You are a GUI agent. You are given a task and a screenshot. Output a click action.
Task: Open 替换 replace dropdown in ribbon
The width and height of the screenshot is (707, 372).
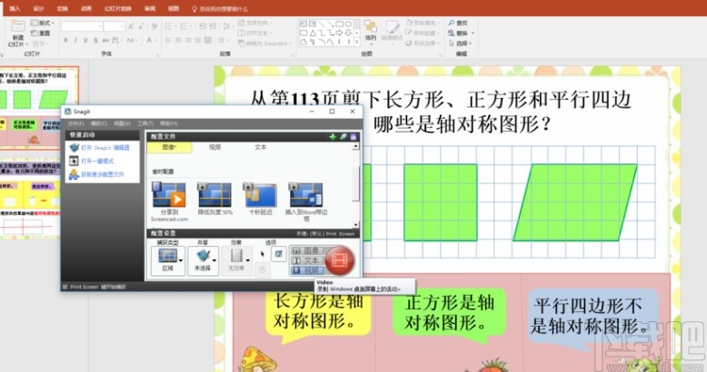461,33
